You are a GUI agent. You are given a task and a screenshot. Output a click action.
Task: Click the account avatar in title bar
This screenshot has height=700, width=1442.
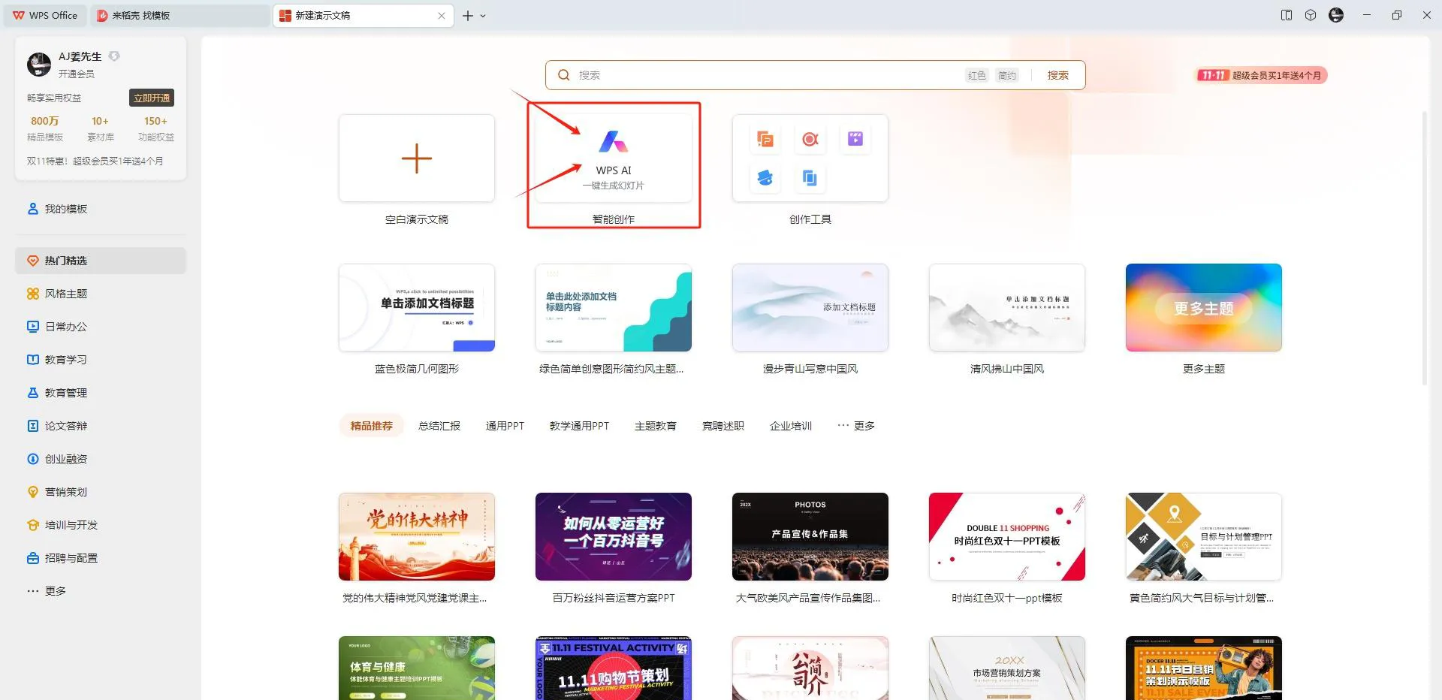1336,15
